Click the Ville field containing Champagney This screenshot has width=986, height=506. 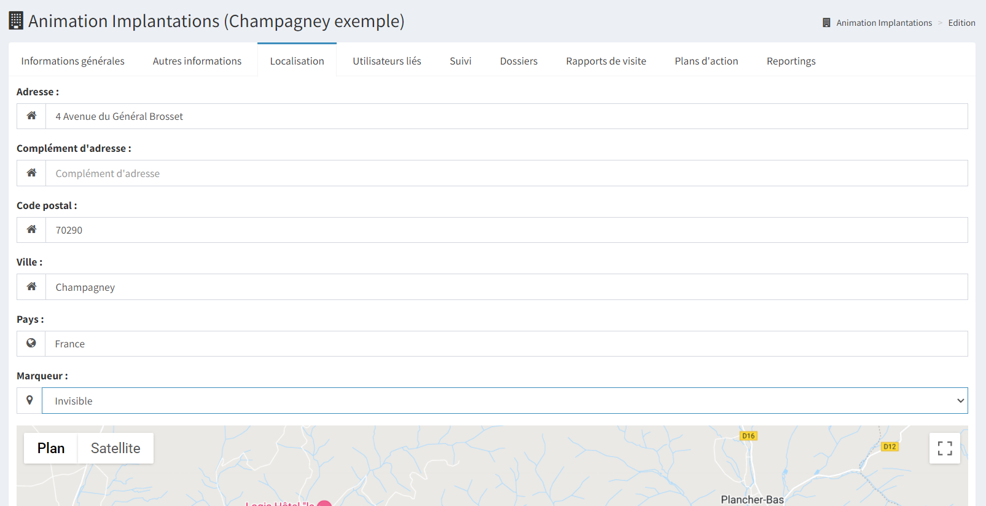(x=507, y=287)
